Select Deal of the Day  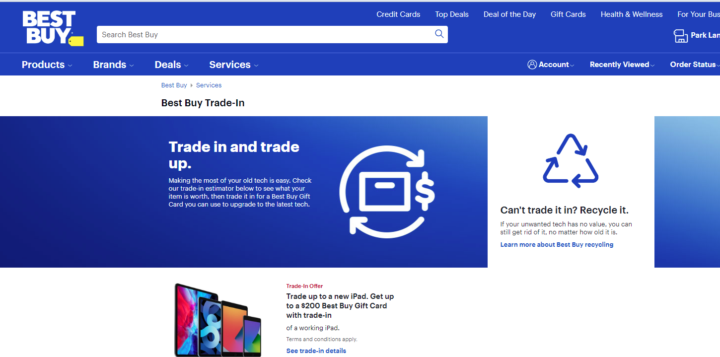point(509,14)
